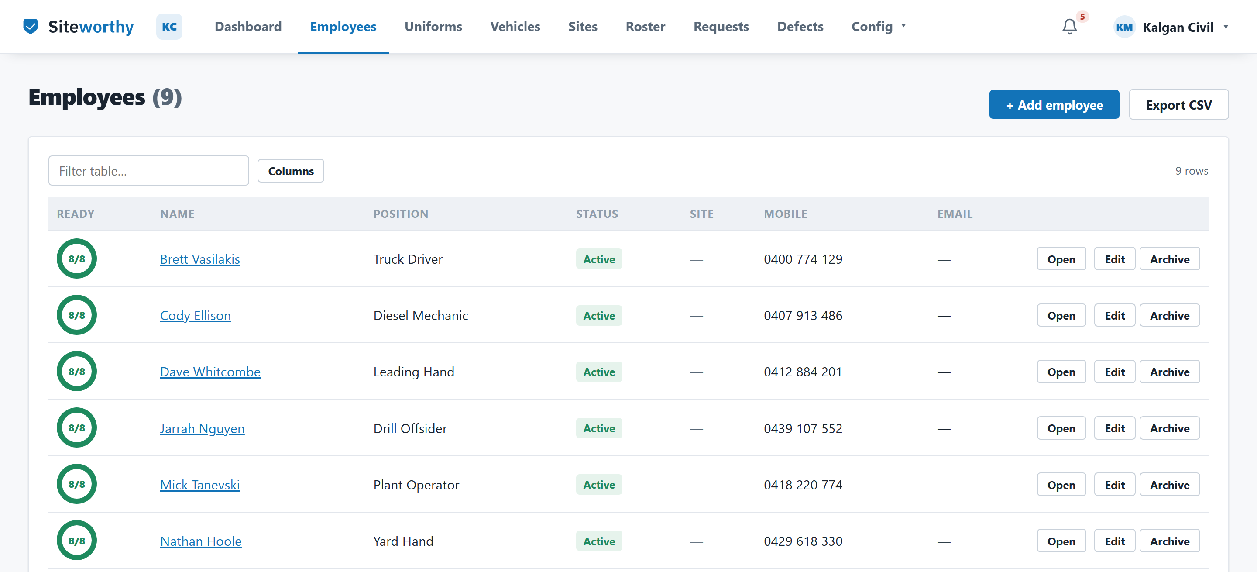Sort by the STATUS column header
The width and height of the screenshot is (1257, 572).
click(x=597, y=214)
